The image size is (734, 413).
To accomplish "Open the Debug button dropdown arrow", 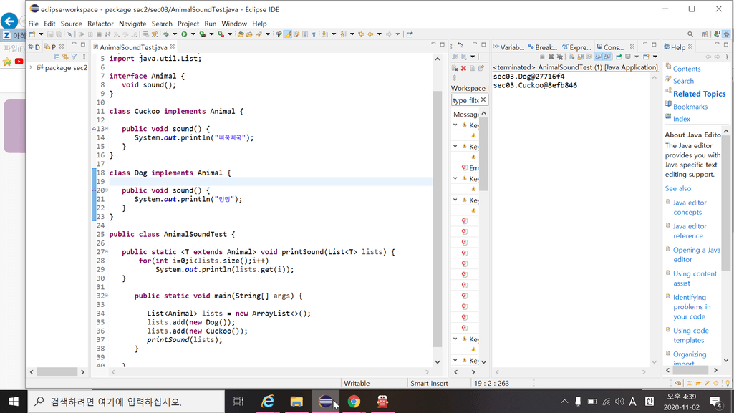I will [x=175, y=34].
